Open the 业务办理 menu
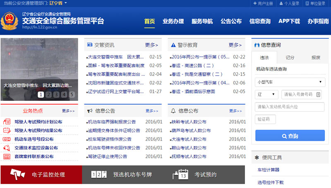 click(173, 21)
